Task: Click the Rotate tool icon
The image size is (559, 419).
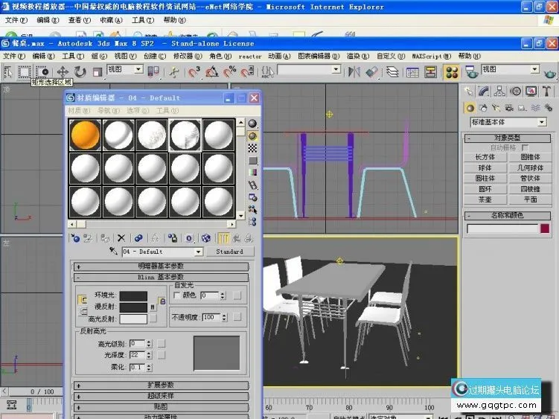Action: (x=80, y=71)
